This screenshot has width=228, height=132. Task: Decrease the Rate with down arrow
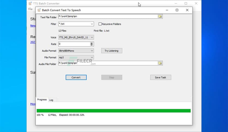click(91, 45)
